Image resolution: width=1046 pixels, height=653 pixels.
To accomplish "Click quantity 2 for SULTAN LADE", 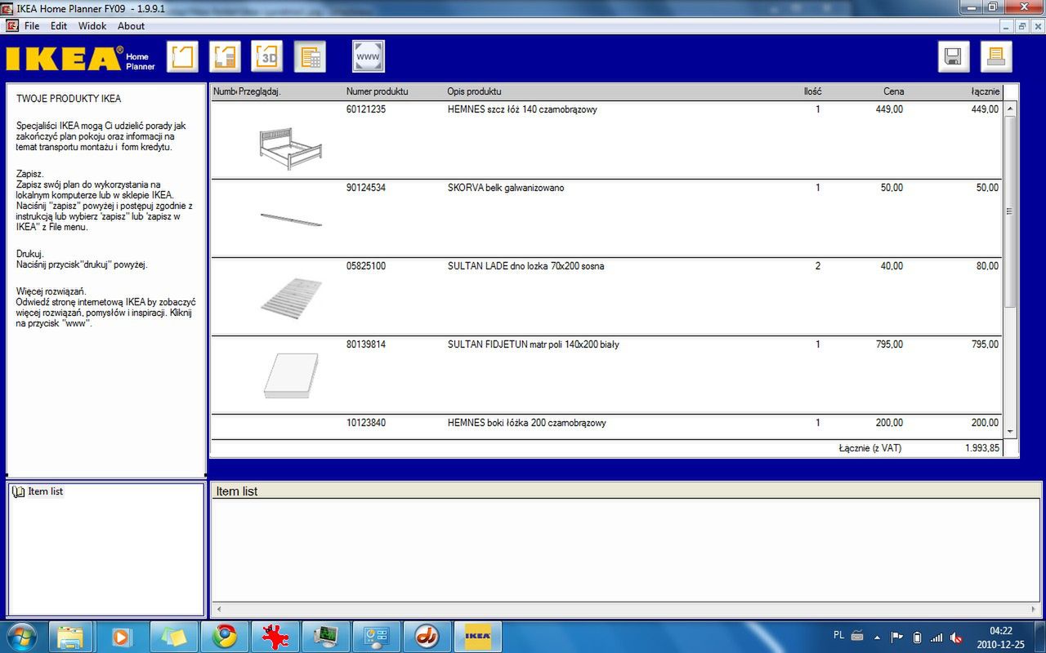I will point(817,266).
